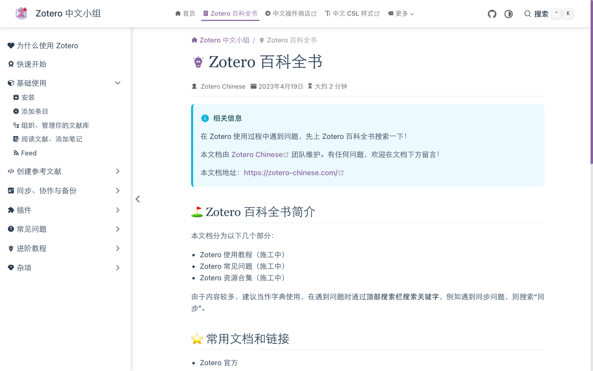Open the GitHub repository icon
Image resolution: width=593 pixels, height=371 pixels.
(492, 14)
